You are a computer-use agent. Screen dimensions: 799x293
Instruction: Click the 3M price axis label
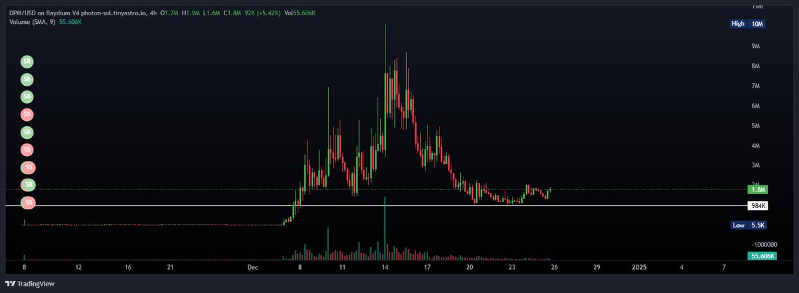[x=756, y=165]
